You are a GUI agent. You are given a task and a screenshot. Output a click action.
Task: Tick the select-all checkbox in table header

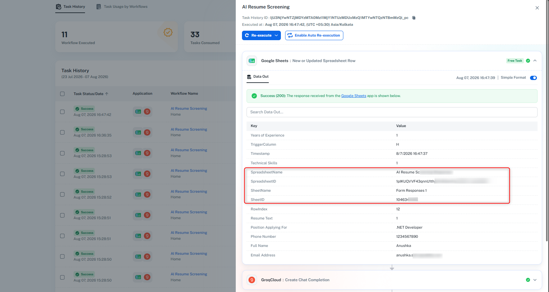click(x=62, y=94)
